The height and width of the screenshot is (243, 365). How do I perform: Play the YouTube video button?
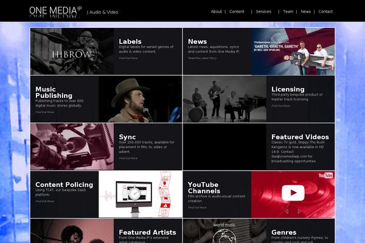point(293,193)
